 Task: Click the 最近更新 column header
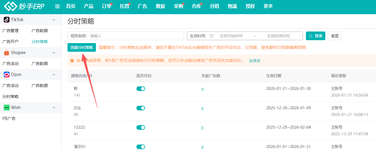(339, 76)
